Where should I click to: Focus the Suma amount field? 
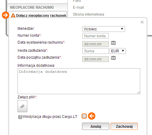[95, 51]
